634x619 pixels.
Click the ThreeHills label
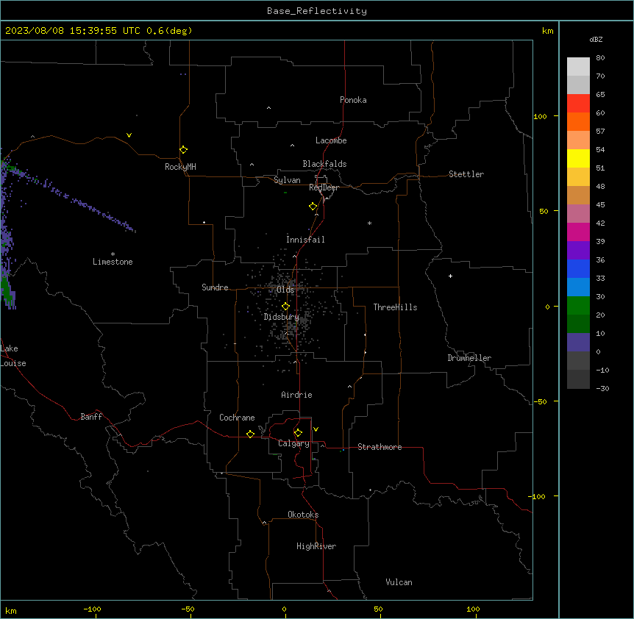(395, 307)
